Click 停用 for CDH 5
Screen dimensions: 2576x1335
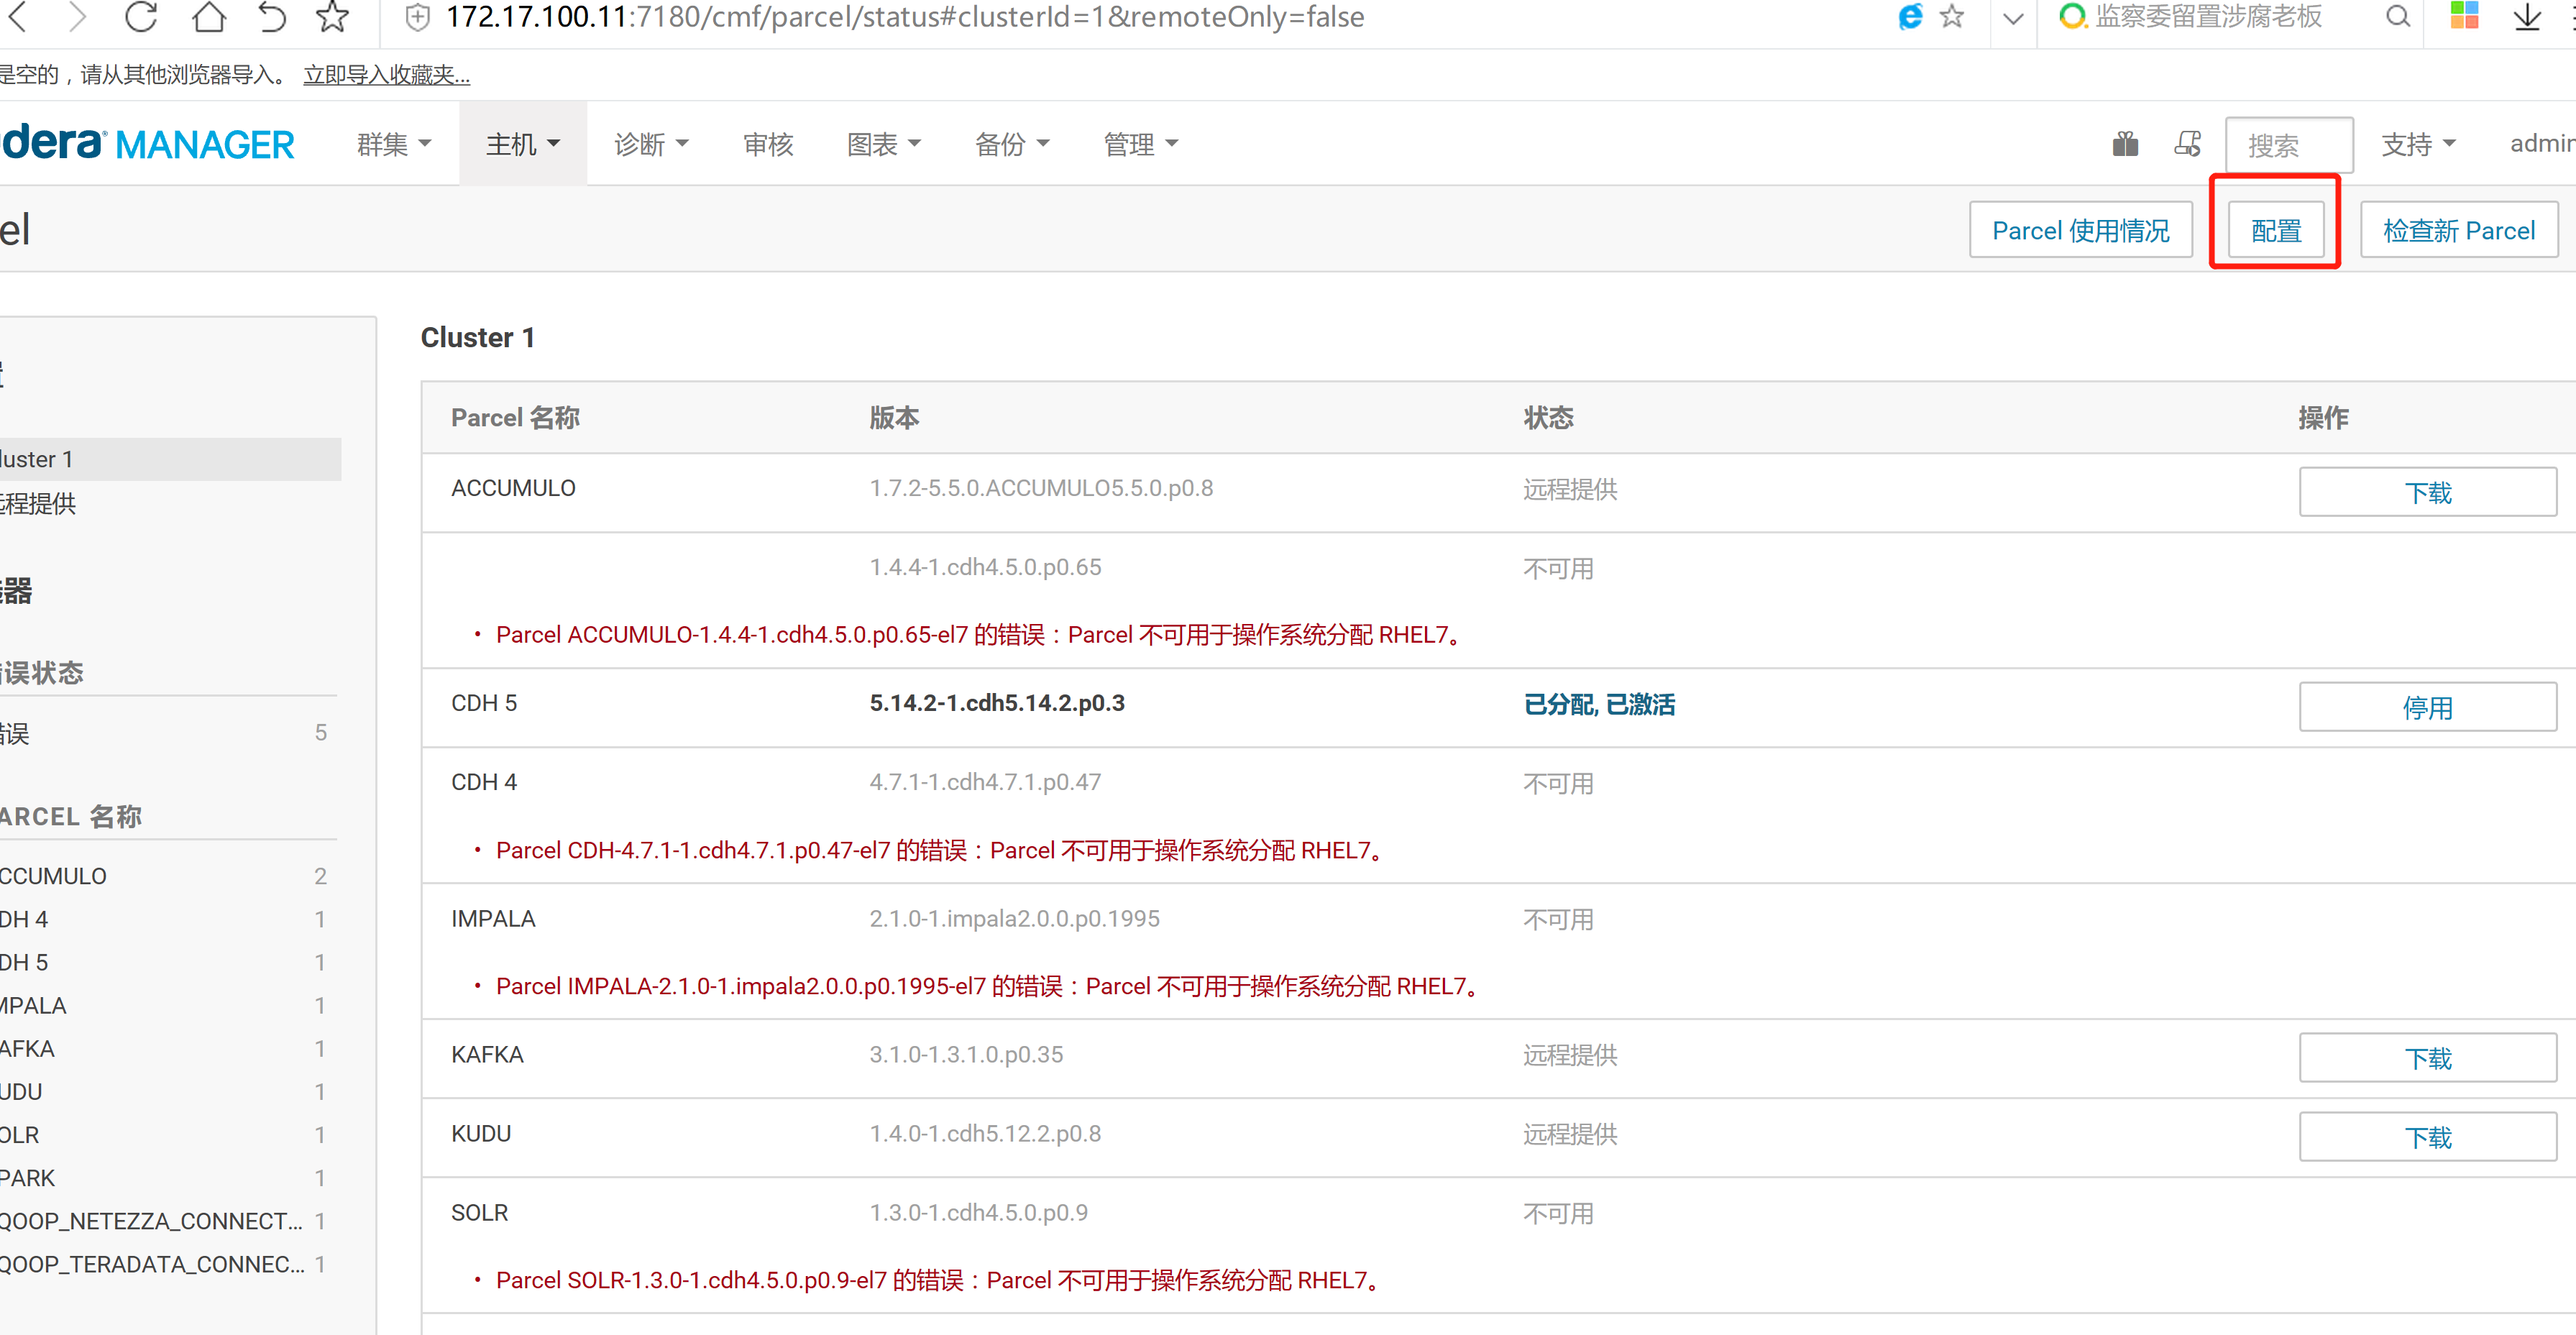[x=2427, y=707]
